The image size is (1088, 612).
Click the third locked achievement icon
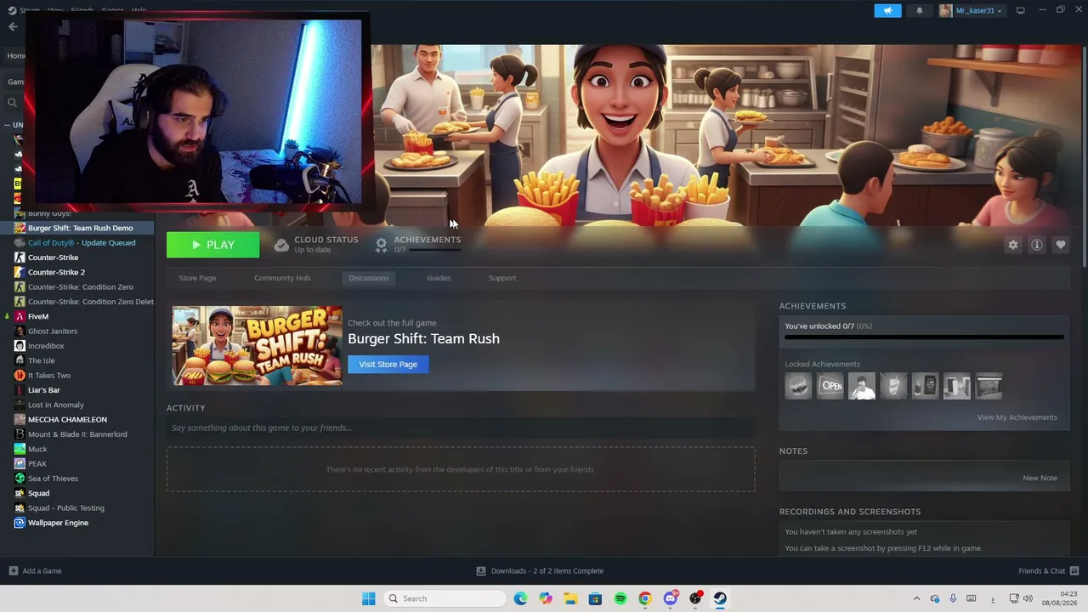(x=862, y=386)
